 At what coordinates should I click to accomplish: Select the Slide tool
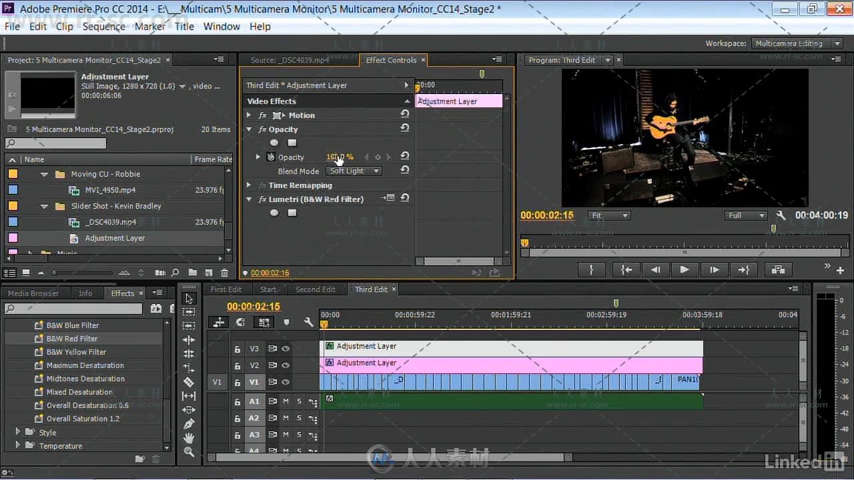coord(189,410)
